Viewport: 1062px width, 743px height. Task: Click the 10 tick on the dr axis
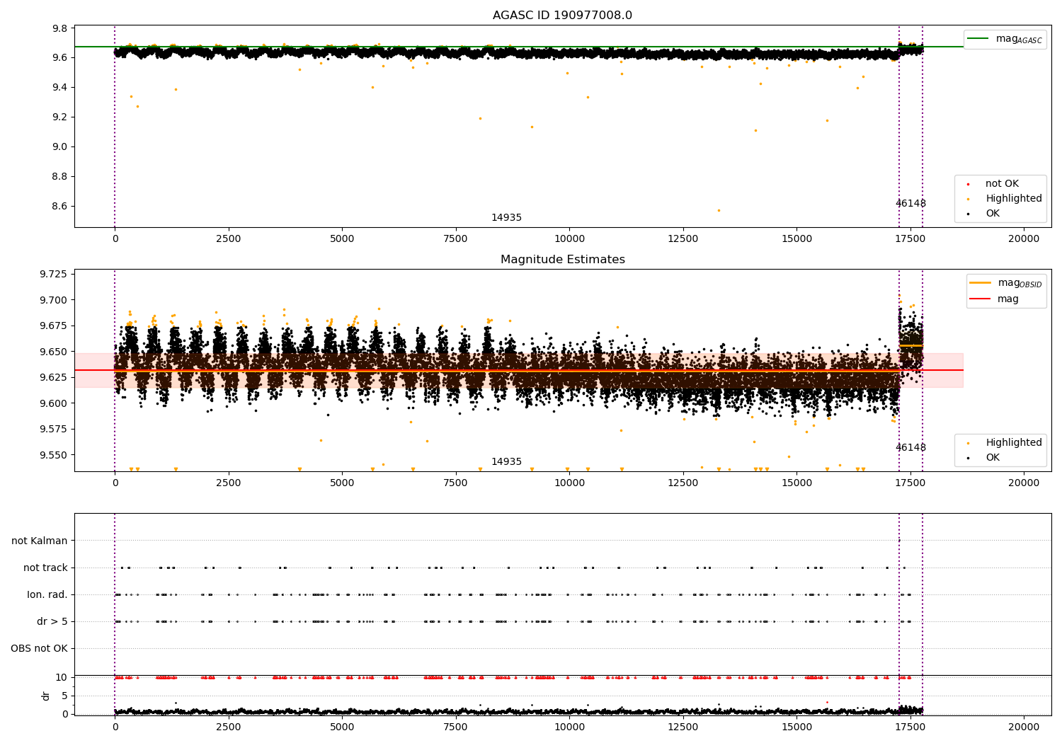click(62, 678)
